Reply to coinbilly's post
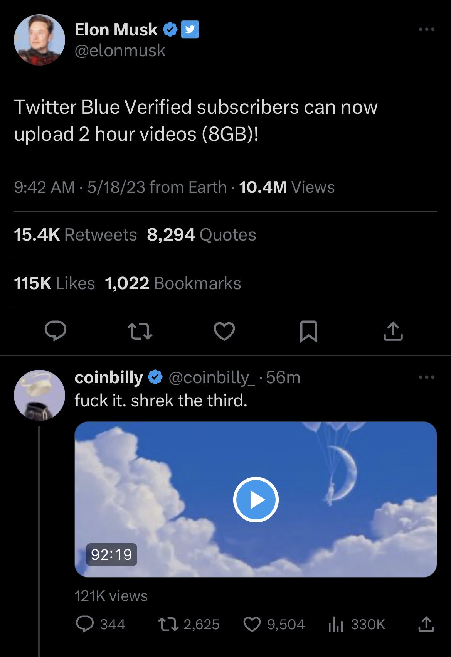The width and height of the screenshot is (451, 657). pos(85,624)
